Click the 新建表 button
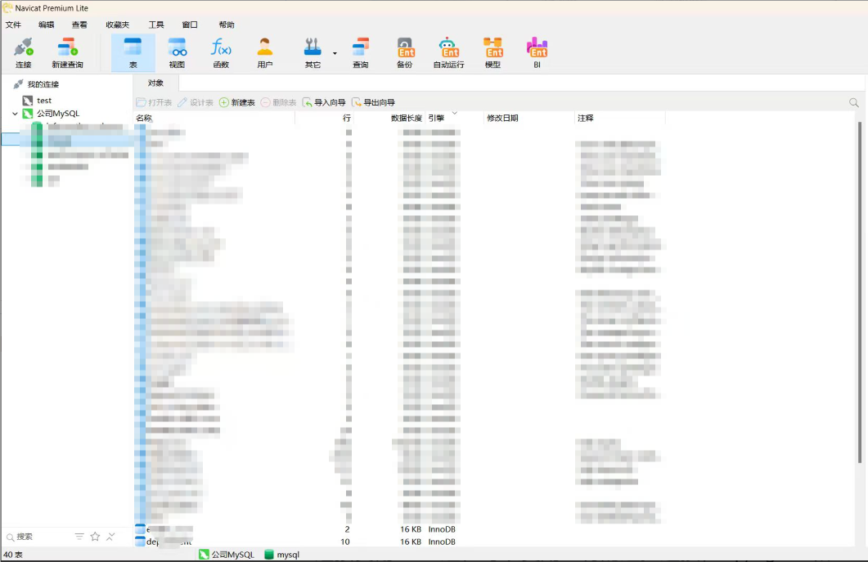The width and height of the screenshot is (868, 562). [x=237, y=102]
